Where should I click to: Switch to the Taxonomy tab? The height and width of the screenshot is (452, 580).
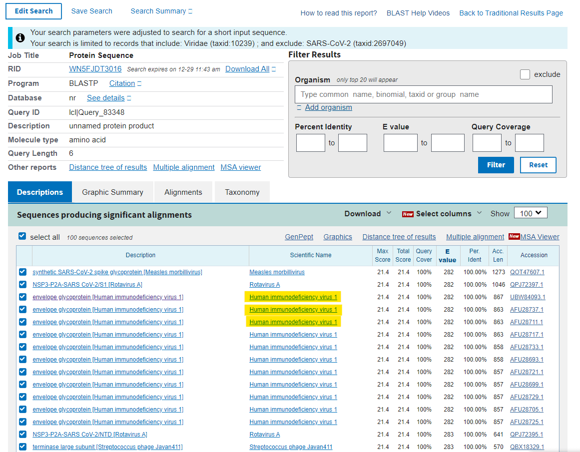tap(242, 192)
